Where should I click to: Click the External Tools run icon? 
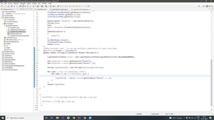tap(46, 6)
